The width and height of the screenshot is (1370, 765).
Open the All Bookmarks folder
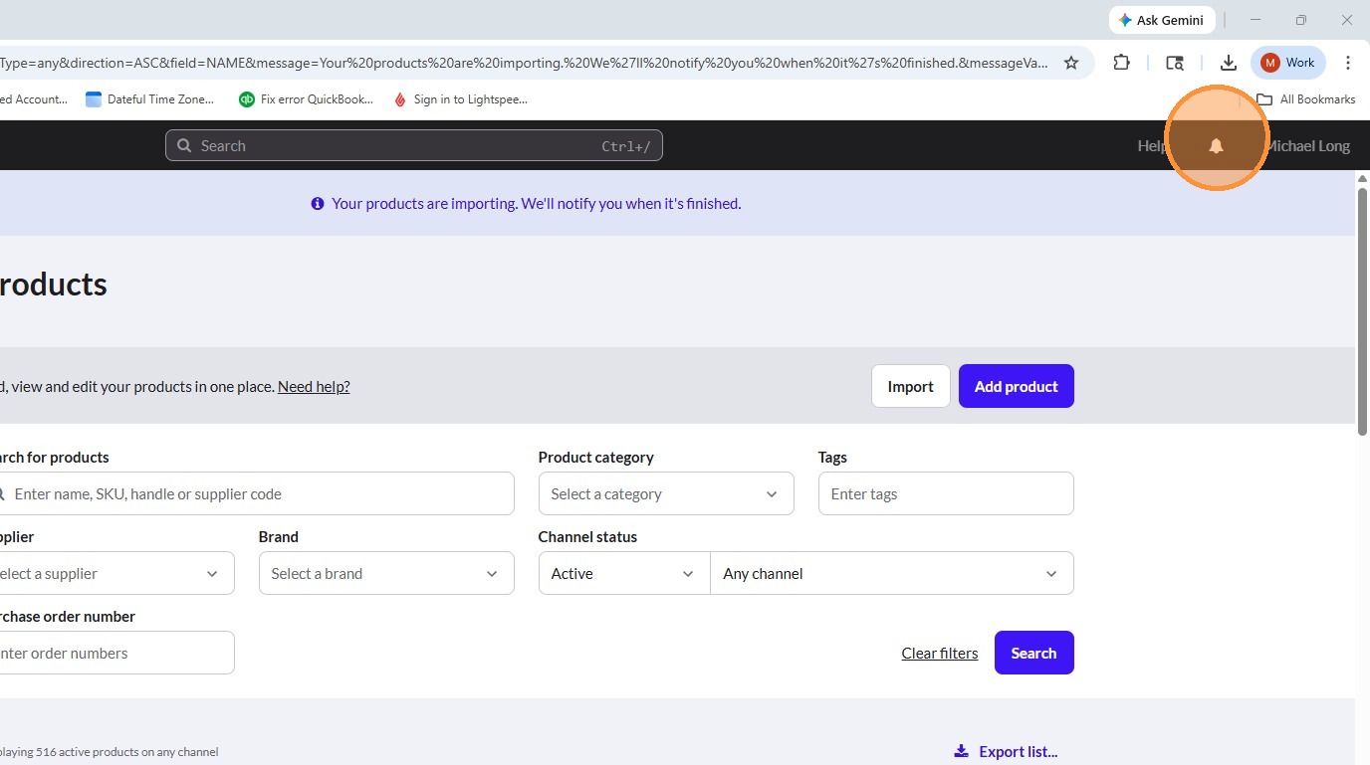pyautogui.click(x=1306, y=99)
